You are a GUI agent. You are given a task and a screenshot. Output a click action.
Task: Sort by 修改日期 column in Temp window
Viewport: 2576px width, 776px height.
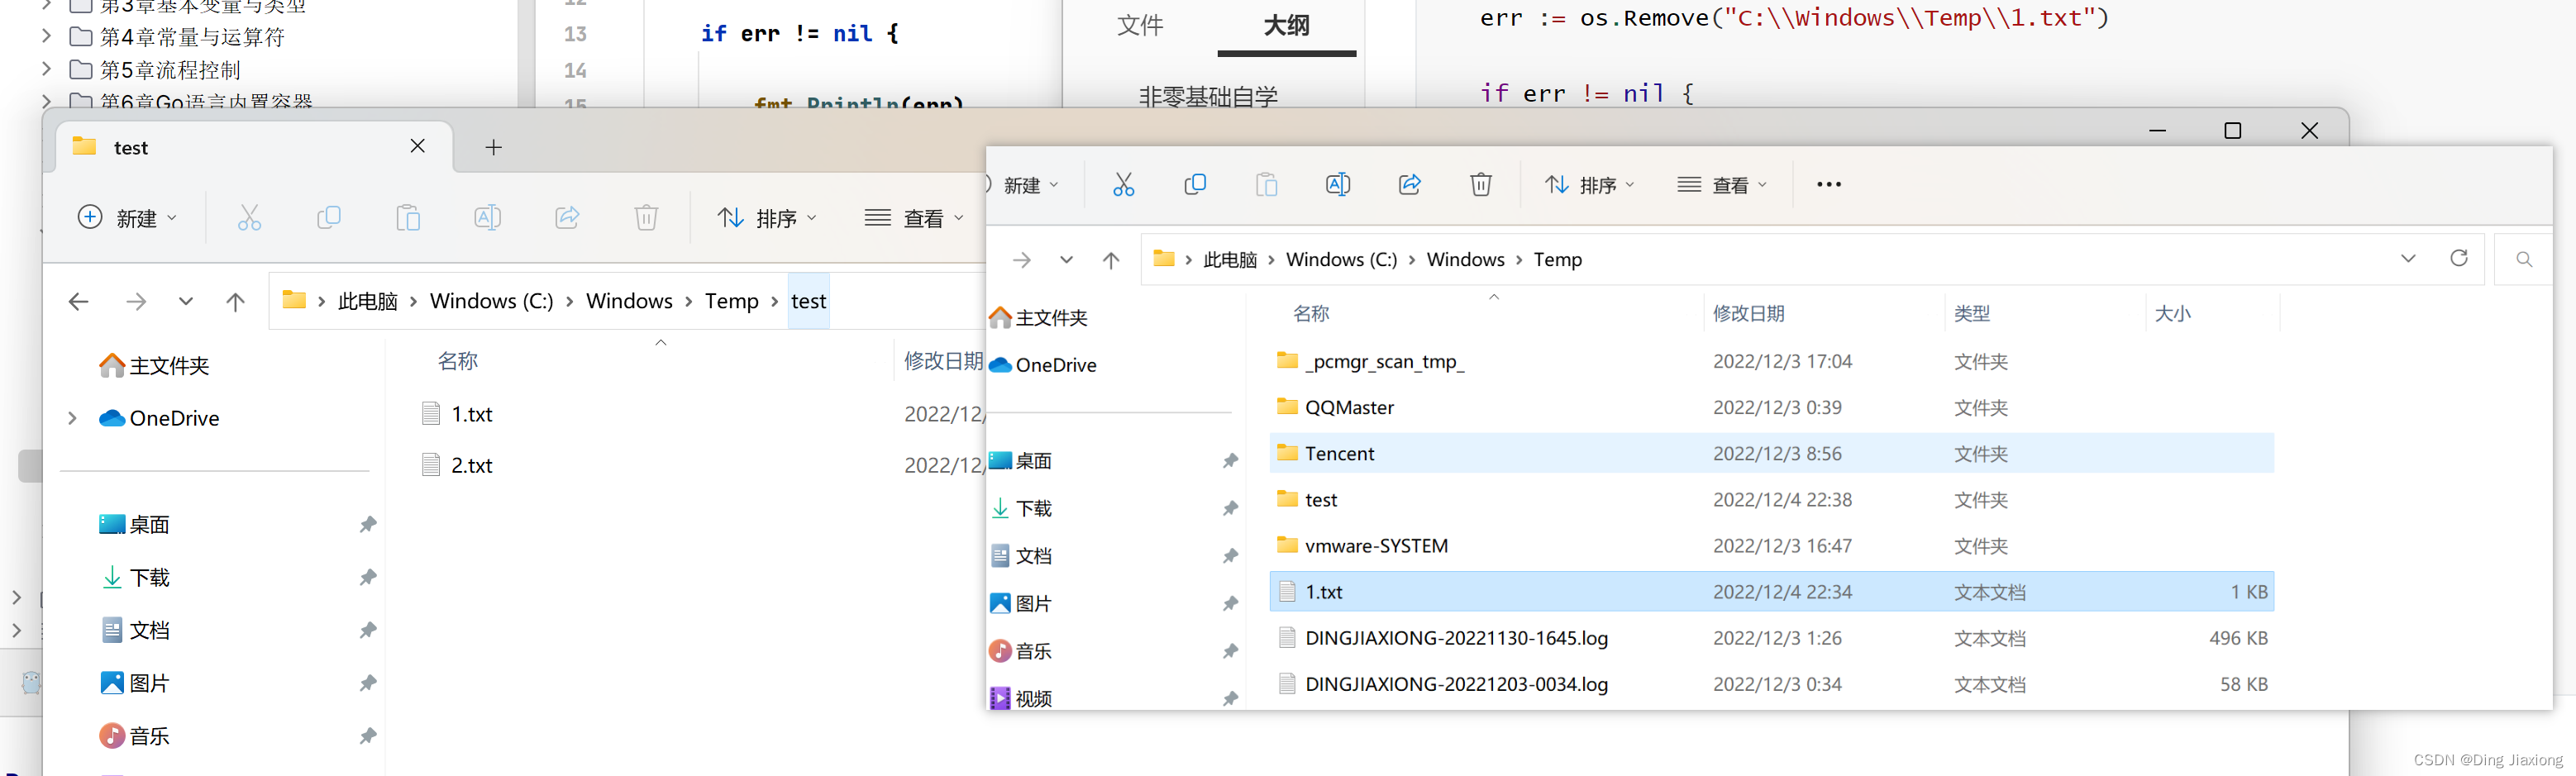1748,314
